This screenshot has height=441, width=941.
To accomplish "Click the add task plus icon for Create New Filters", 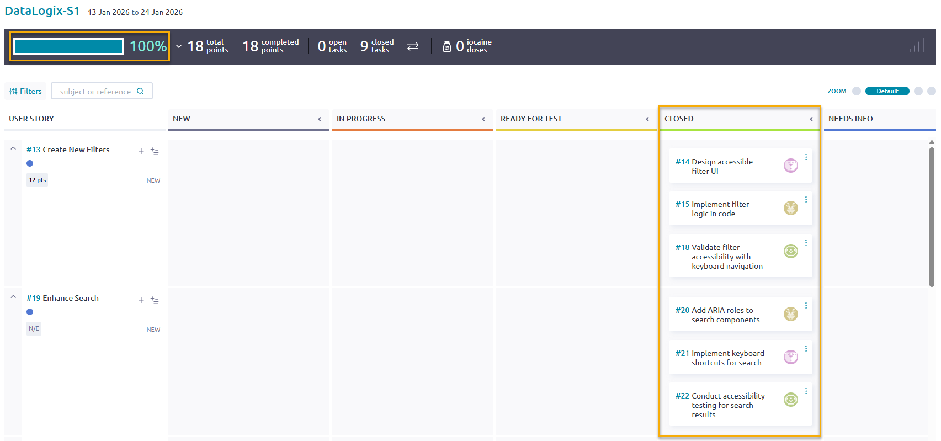I will pos(141,151).
